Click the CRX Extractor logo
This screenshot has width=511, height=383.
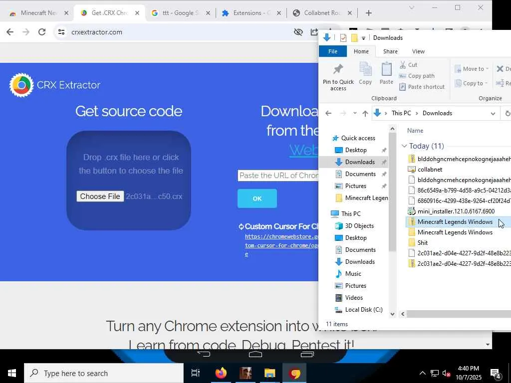(x=55, y=85)
